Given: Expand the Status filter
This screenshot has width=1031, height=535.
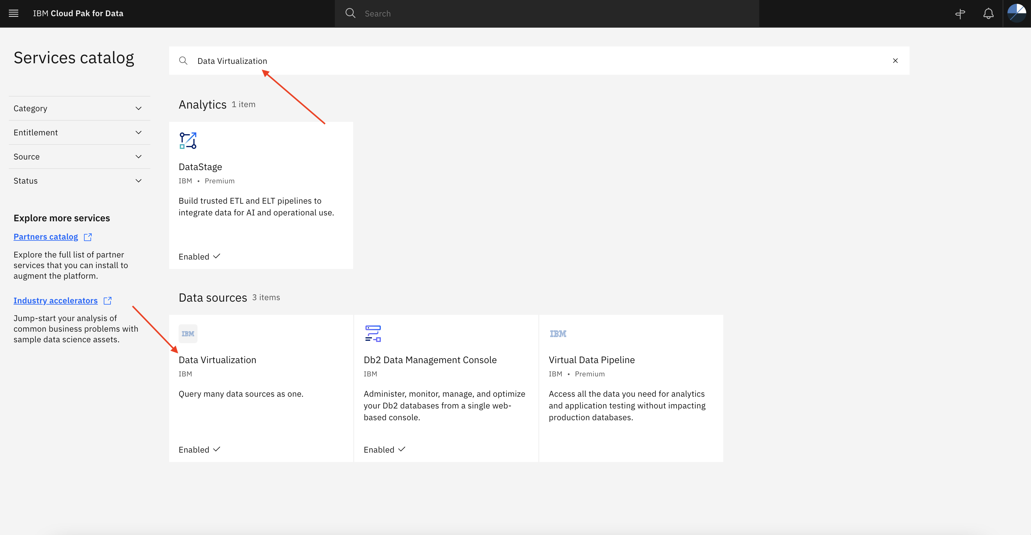Looking at the screenshot, I should (79, 181).
